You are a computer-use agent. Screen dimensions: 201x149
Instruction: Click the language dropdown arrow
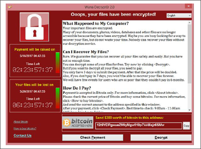pos(190,16)
